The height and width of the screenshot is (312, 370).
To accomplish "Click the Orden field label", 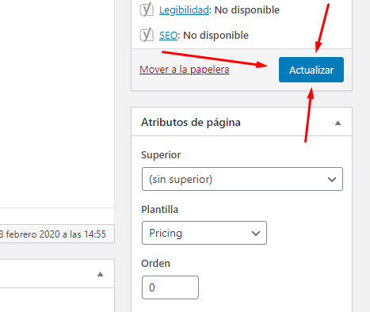I will [x=155, y=264].
